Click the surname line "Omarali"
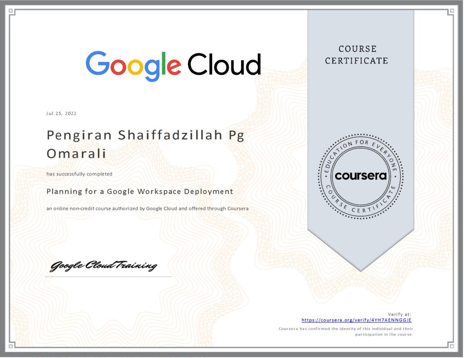Screen dimensions: 464x358 click(76, 154)
